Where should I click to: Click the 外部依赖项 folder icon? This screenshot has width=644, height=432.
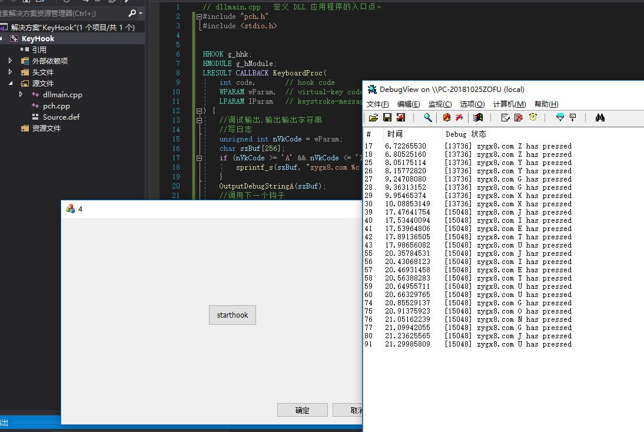click(x=25, y=61)
